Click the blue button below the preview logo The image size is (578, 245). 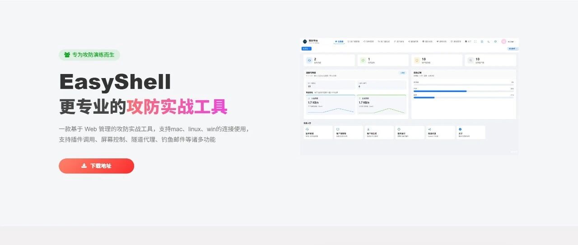[x=306, y=48]
